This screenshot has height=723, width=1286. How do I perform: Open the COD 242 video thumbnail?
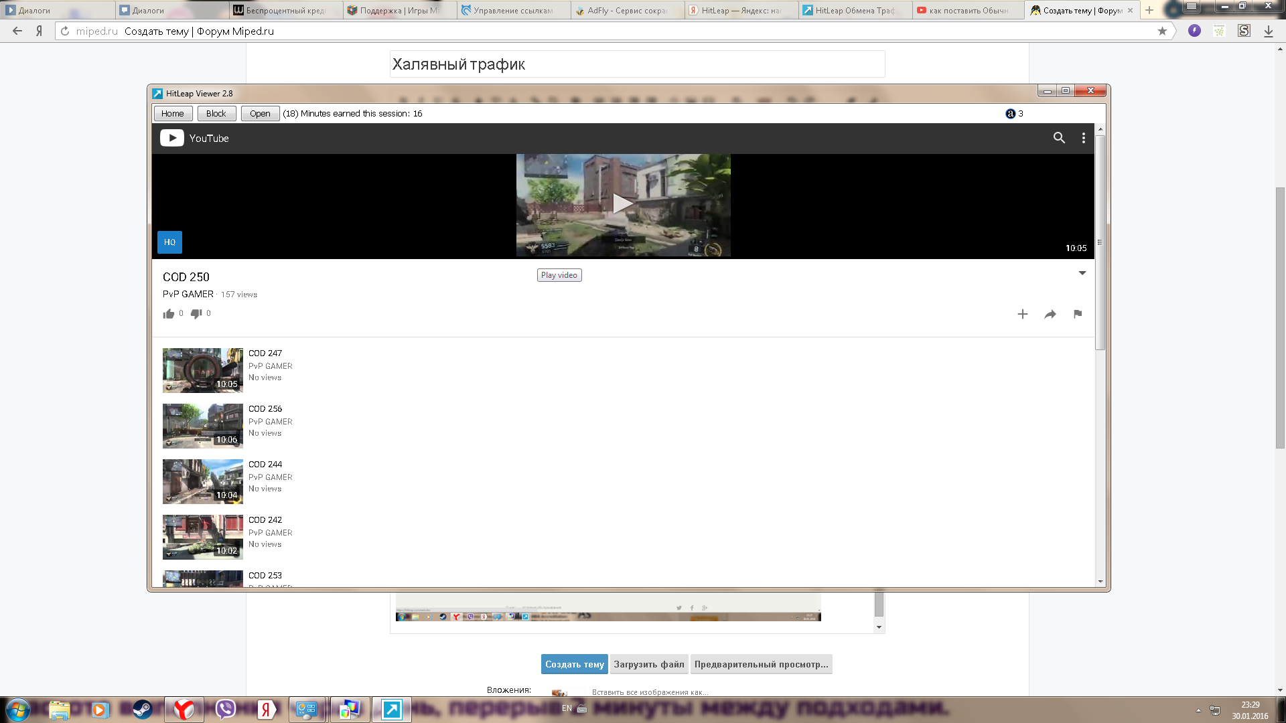coord(203,537)
